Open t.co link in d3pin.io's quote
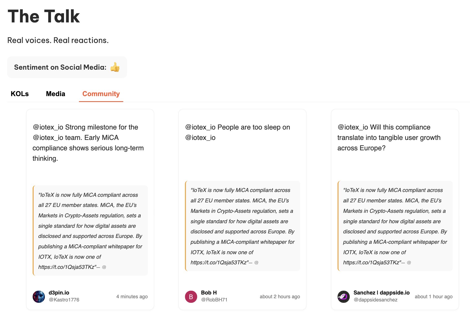Viewport: 470px width, 322px height. coord(67,267)
